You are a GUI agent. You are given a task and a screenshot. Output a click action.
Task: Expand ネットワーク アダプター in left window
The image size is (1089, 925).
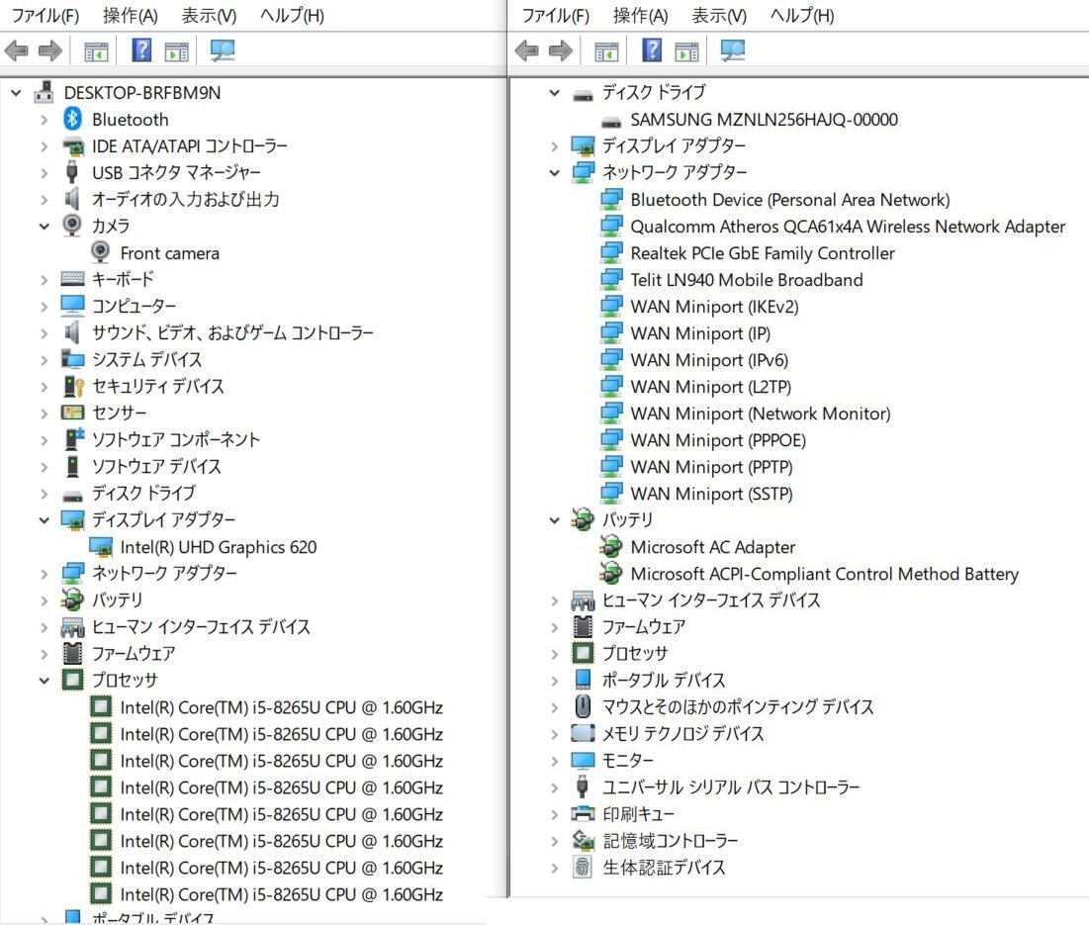point(44,574)
